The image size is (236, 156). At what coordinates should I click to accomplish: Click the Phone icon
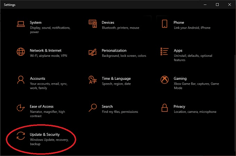coord(165,24)
